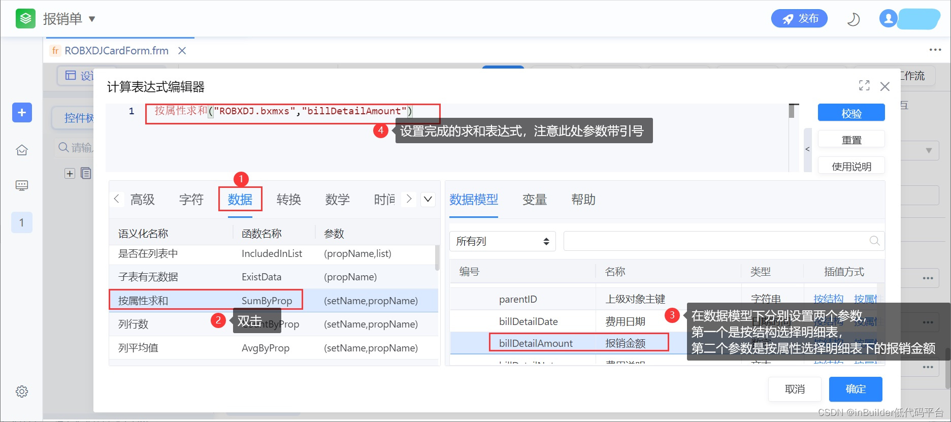Select the ROBXDJCardForm.frm file tab
This screenshot has width=951, height=422.
[x=117, y=51]
